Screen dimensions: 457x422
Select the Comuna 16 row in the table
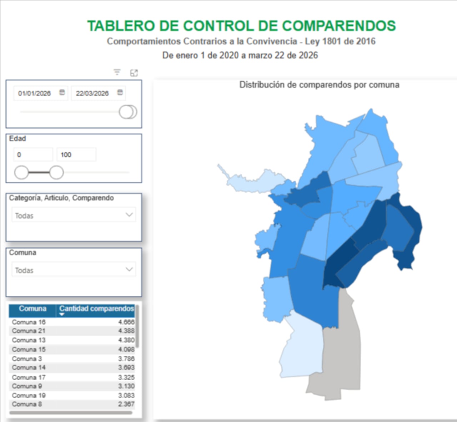click(54, 322)
